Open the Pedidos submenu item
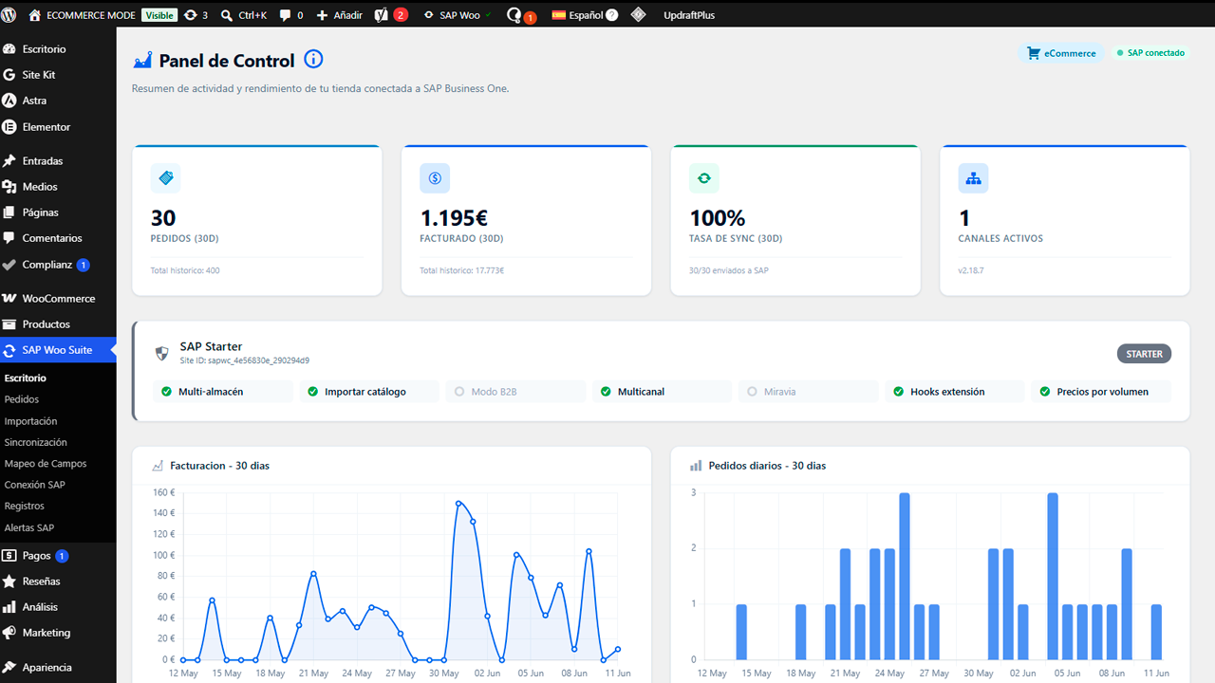Viewport: 1215px width, 683px height. tap(22, 399)
